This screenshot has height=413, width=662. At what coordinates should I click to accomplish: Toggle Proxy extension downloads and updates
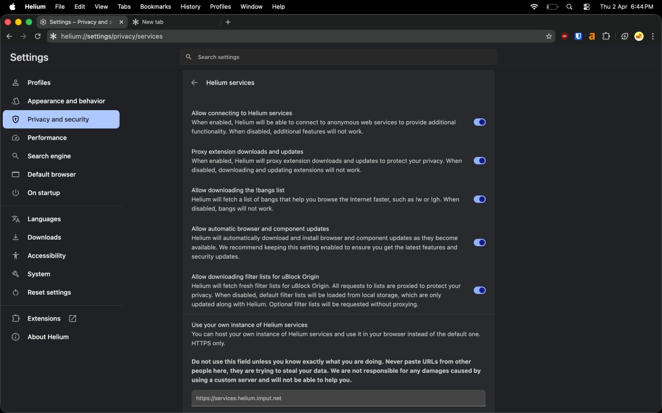pos(479,161)
